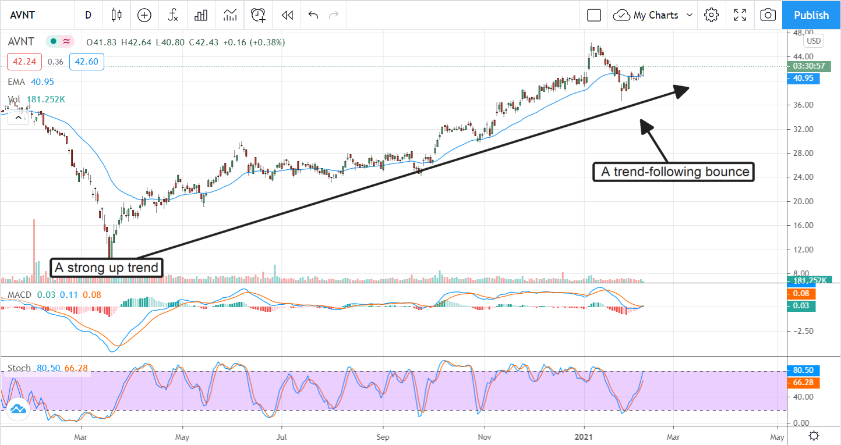The height and width of the screenshot is (445, 841).
Task: Click the blue 42.60 buy price button
Action: coord(86,62)
